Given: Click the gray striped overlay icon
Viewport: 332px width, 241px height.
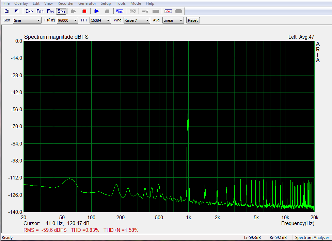Looking at the screenshot, I should [132, 11].
